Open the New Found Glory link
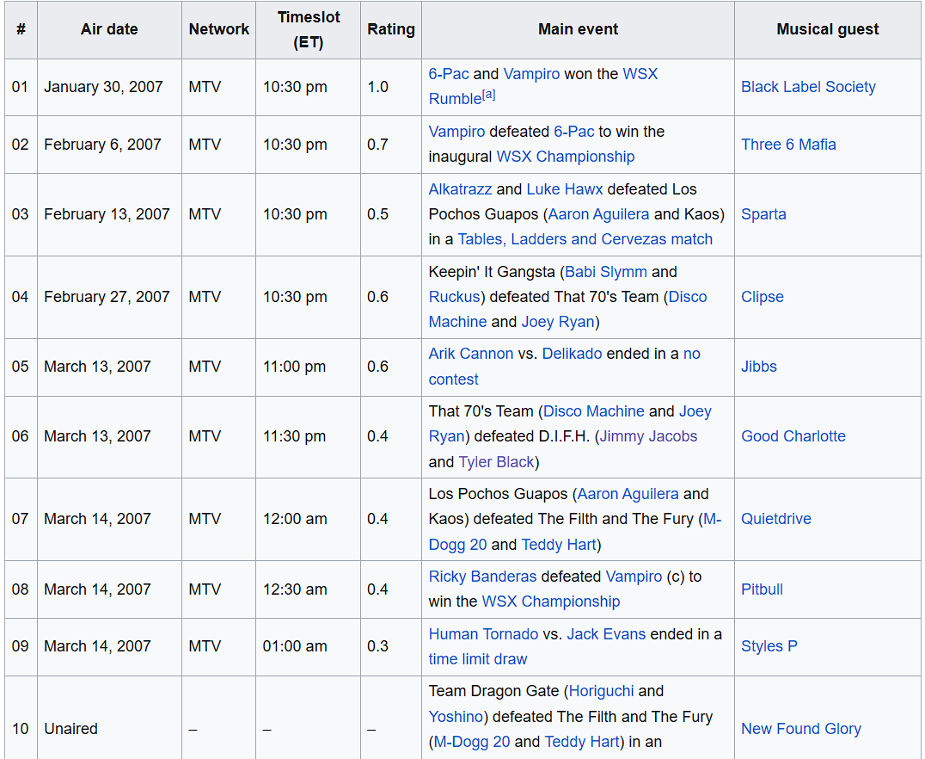The height and width of the screenshot is (759, 925). (800, 729)
